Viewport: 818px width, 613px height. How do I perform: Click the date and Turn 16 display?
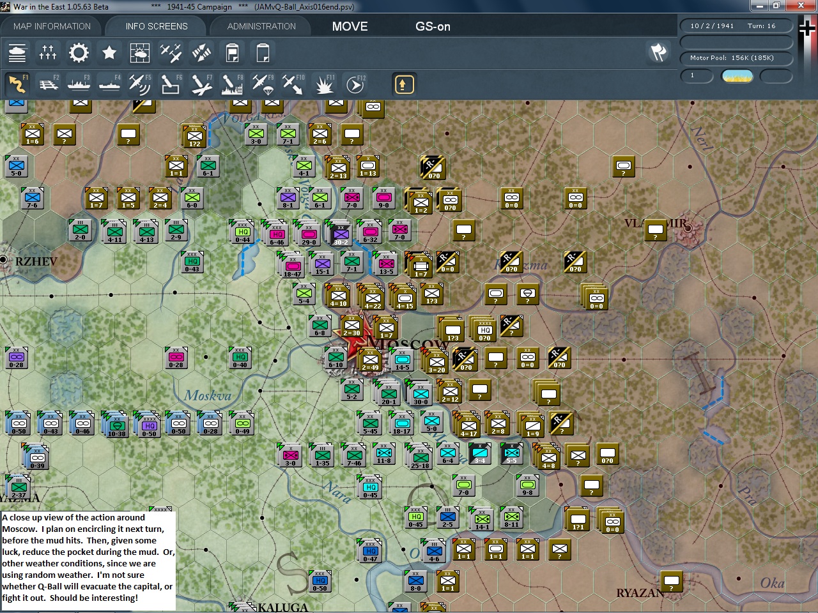[x=735, y=26]
